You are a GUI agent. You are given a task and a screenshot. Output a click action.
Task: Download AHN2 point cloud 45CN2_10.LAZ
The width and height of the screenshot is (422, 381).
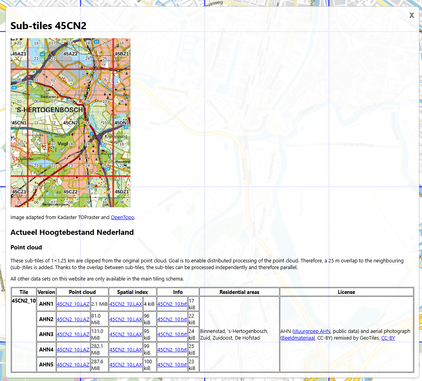point(73,319)
